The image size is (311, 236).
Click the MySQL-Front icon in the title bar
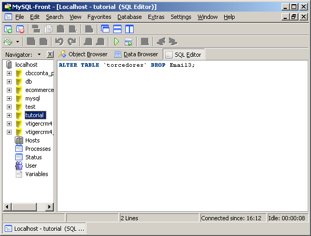click(7, 7)
